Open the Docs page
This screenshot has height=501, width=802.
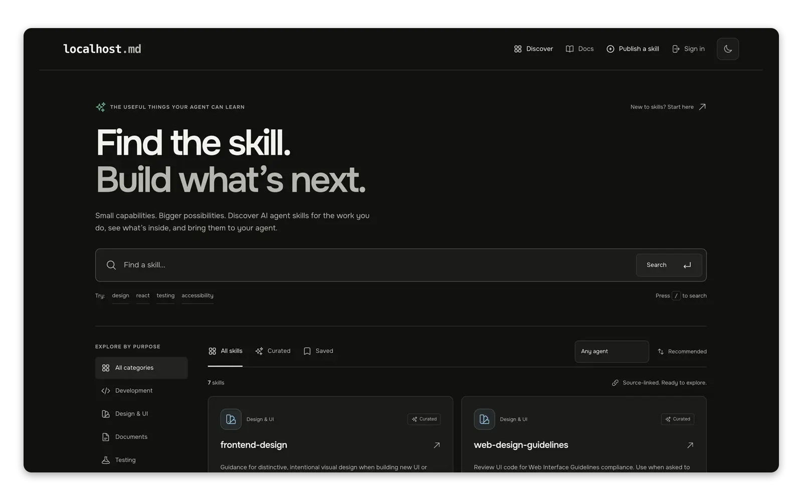coord(579,49)
